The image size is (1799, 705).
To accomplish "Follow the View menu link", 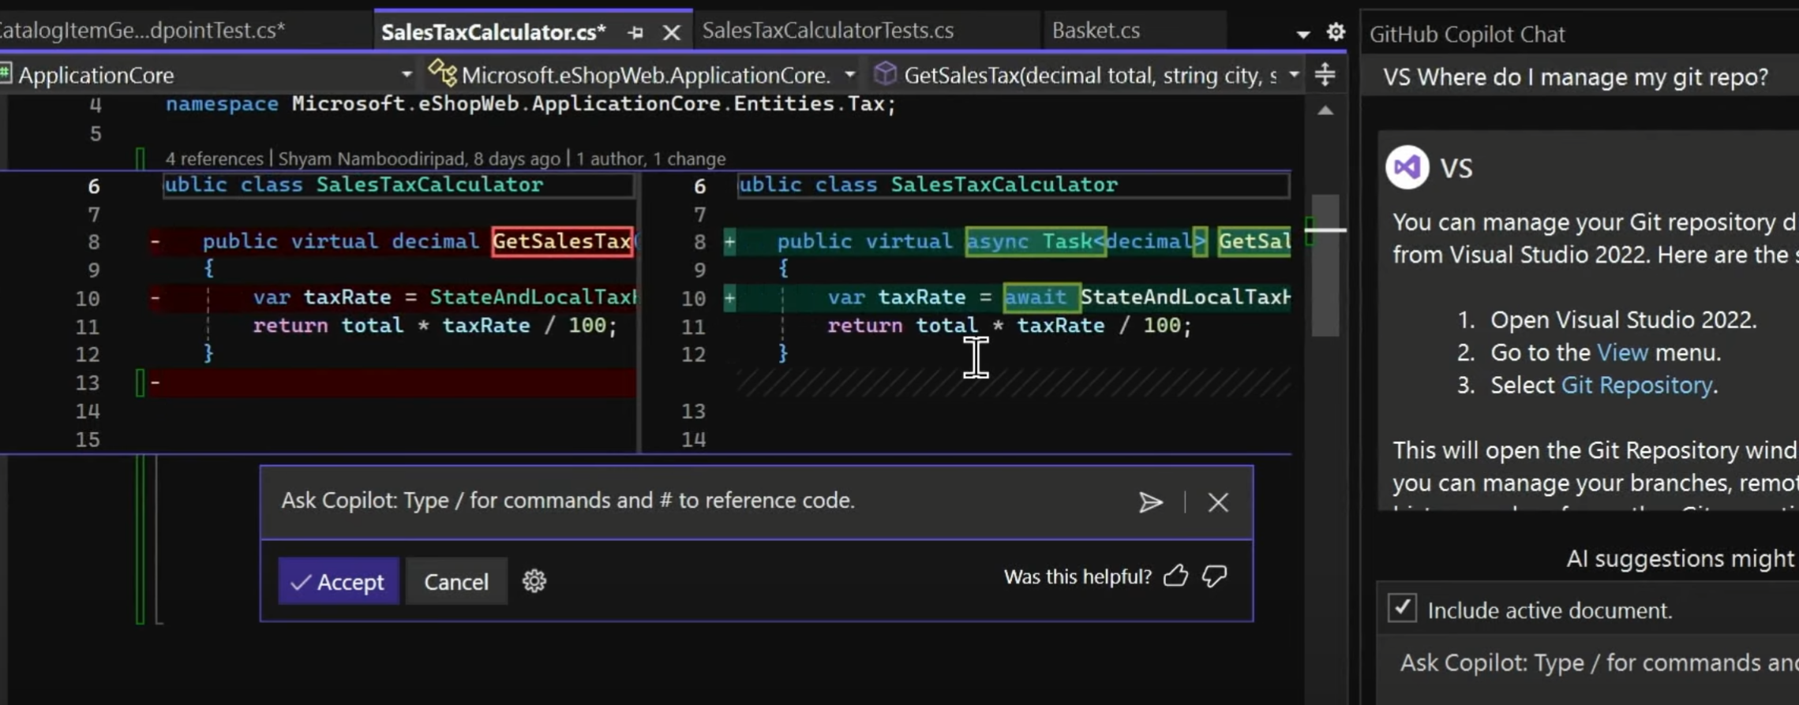I will point(1622,352).
